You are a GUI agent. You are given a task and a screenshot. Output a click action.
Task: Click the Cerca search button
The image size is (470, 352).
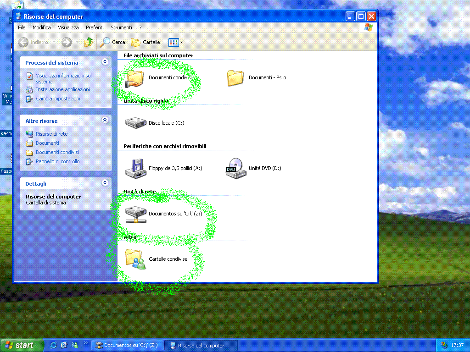tap(113, 42)
